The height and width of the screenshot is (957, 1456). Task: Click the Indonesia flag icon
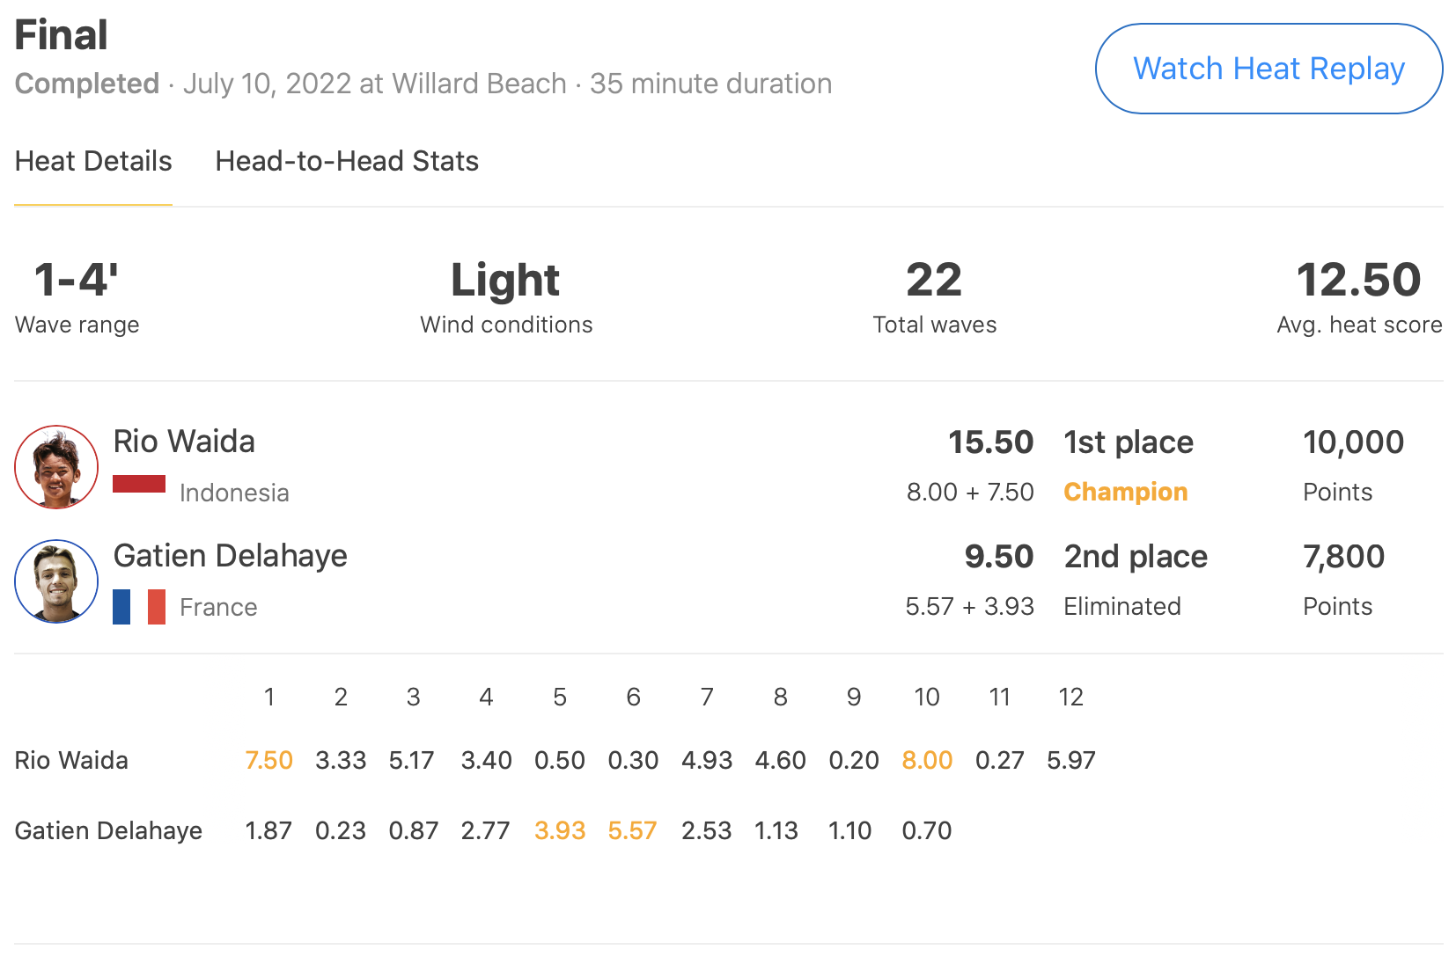point(139,485)
